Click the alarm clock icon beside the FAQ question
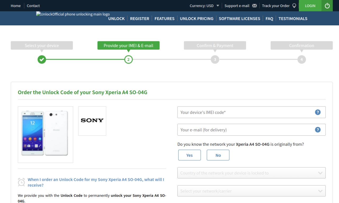 [x=21, y=182]
